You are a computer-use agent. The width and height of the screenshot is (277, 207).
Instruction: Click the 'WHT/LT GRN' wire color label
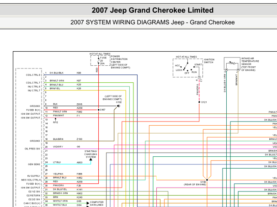(x=60, y=201)
